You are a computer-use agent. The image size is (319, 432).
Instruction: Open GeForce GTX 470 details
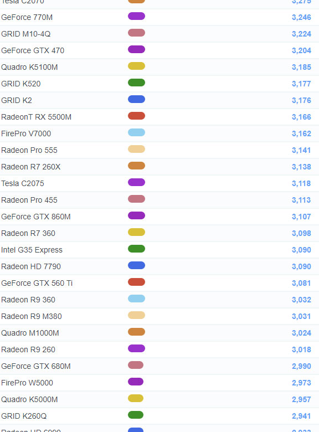click(33, 51)
